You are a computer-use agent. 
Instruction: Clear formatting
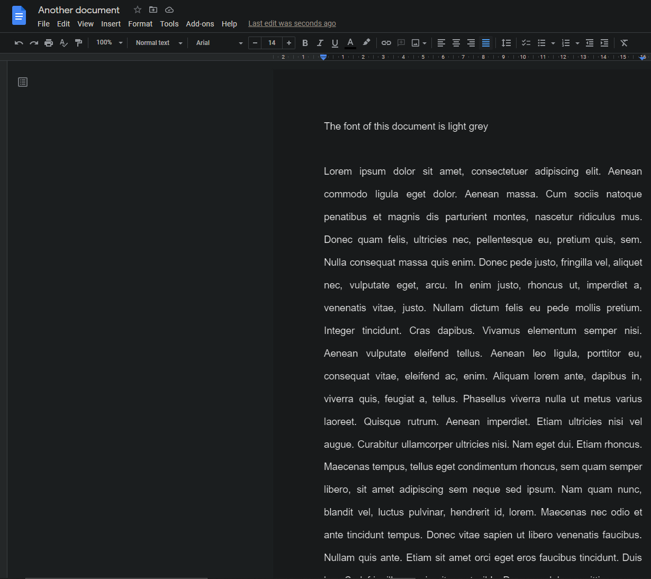point(623,43)
